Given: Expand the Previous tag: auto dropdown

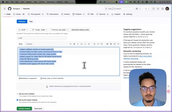Looking at the screenshot, I should pyautogui.click(x=60, y=30).
